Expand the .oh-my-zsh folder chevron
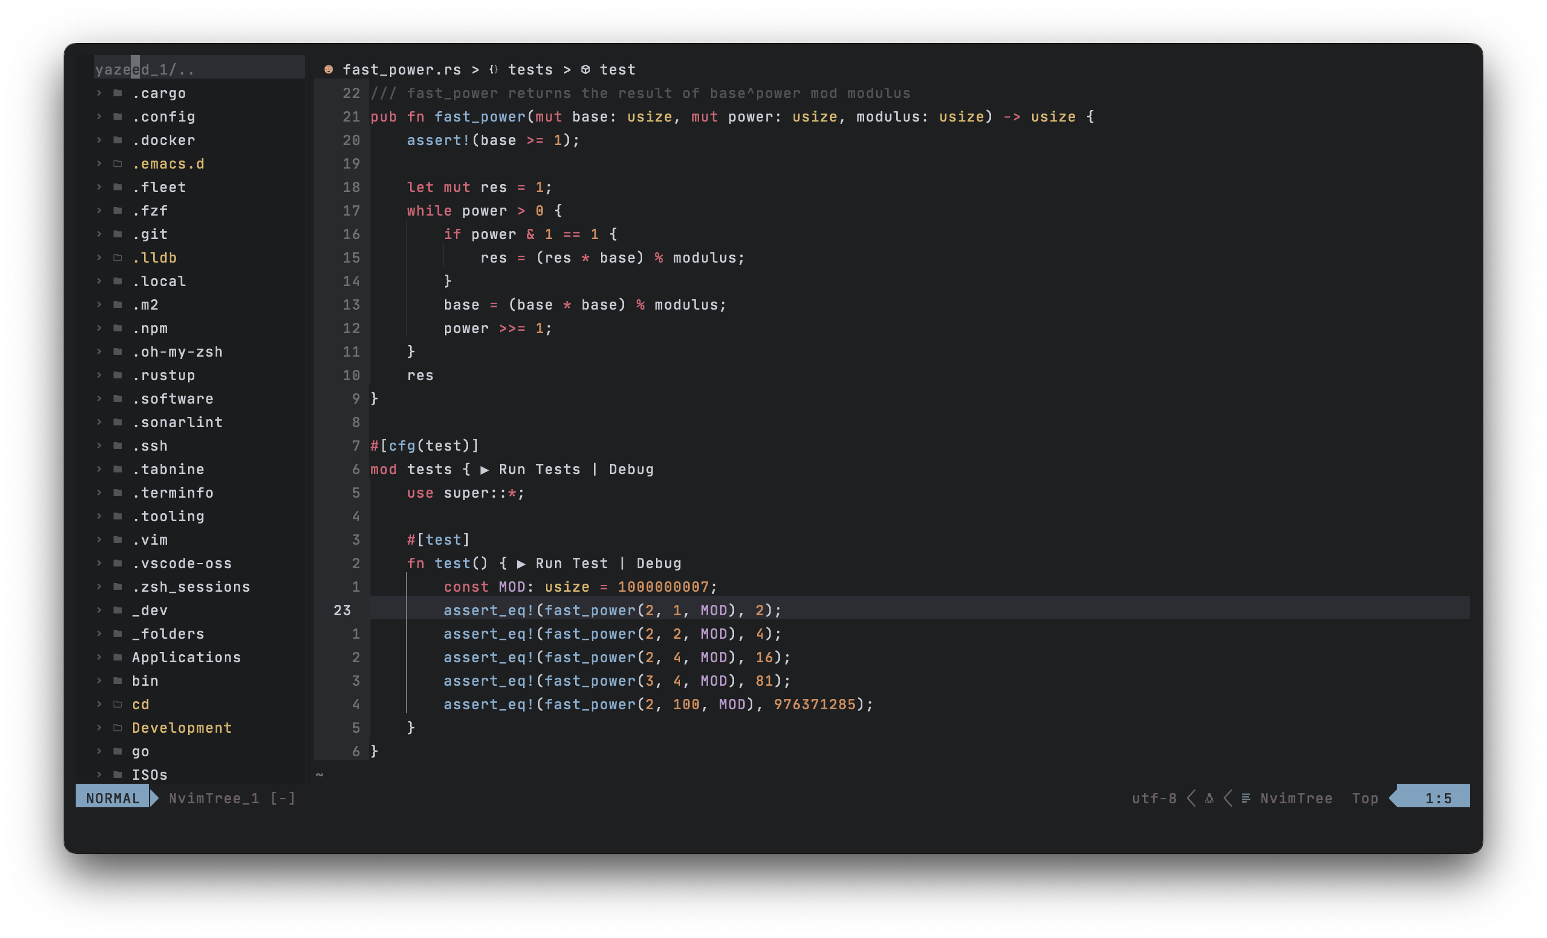The width and height of the screenshot is (1547, 938). click(x=99, y=351)
